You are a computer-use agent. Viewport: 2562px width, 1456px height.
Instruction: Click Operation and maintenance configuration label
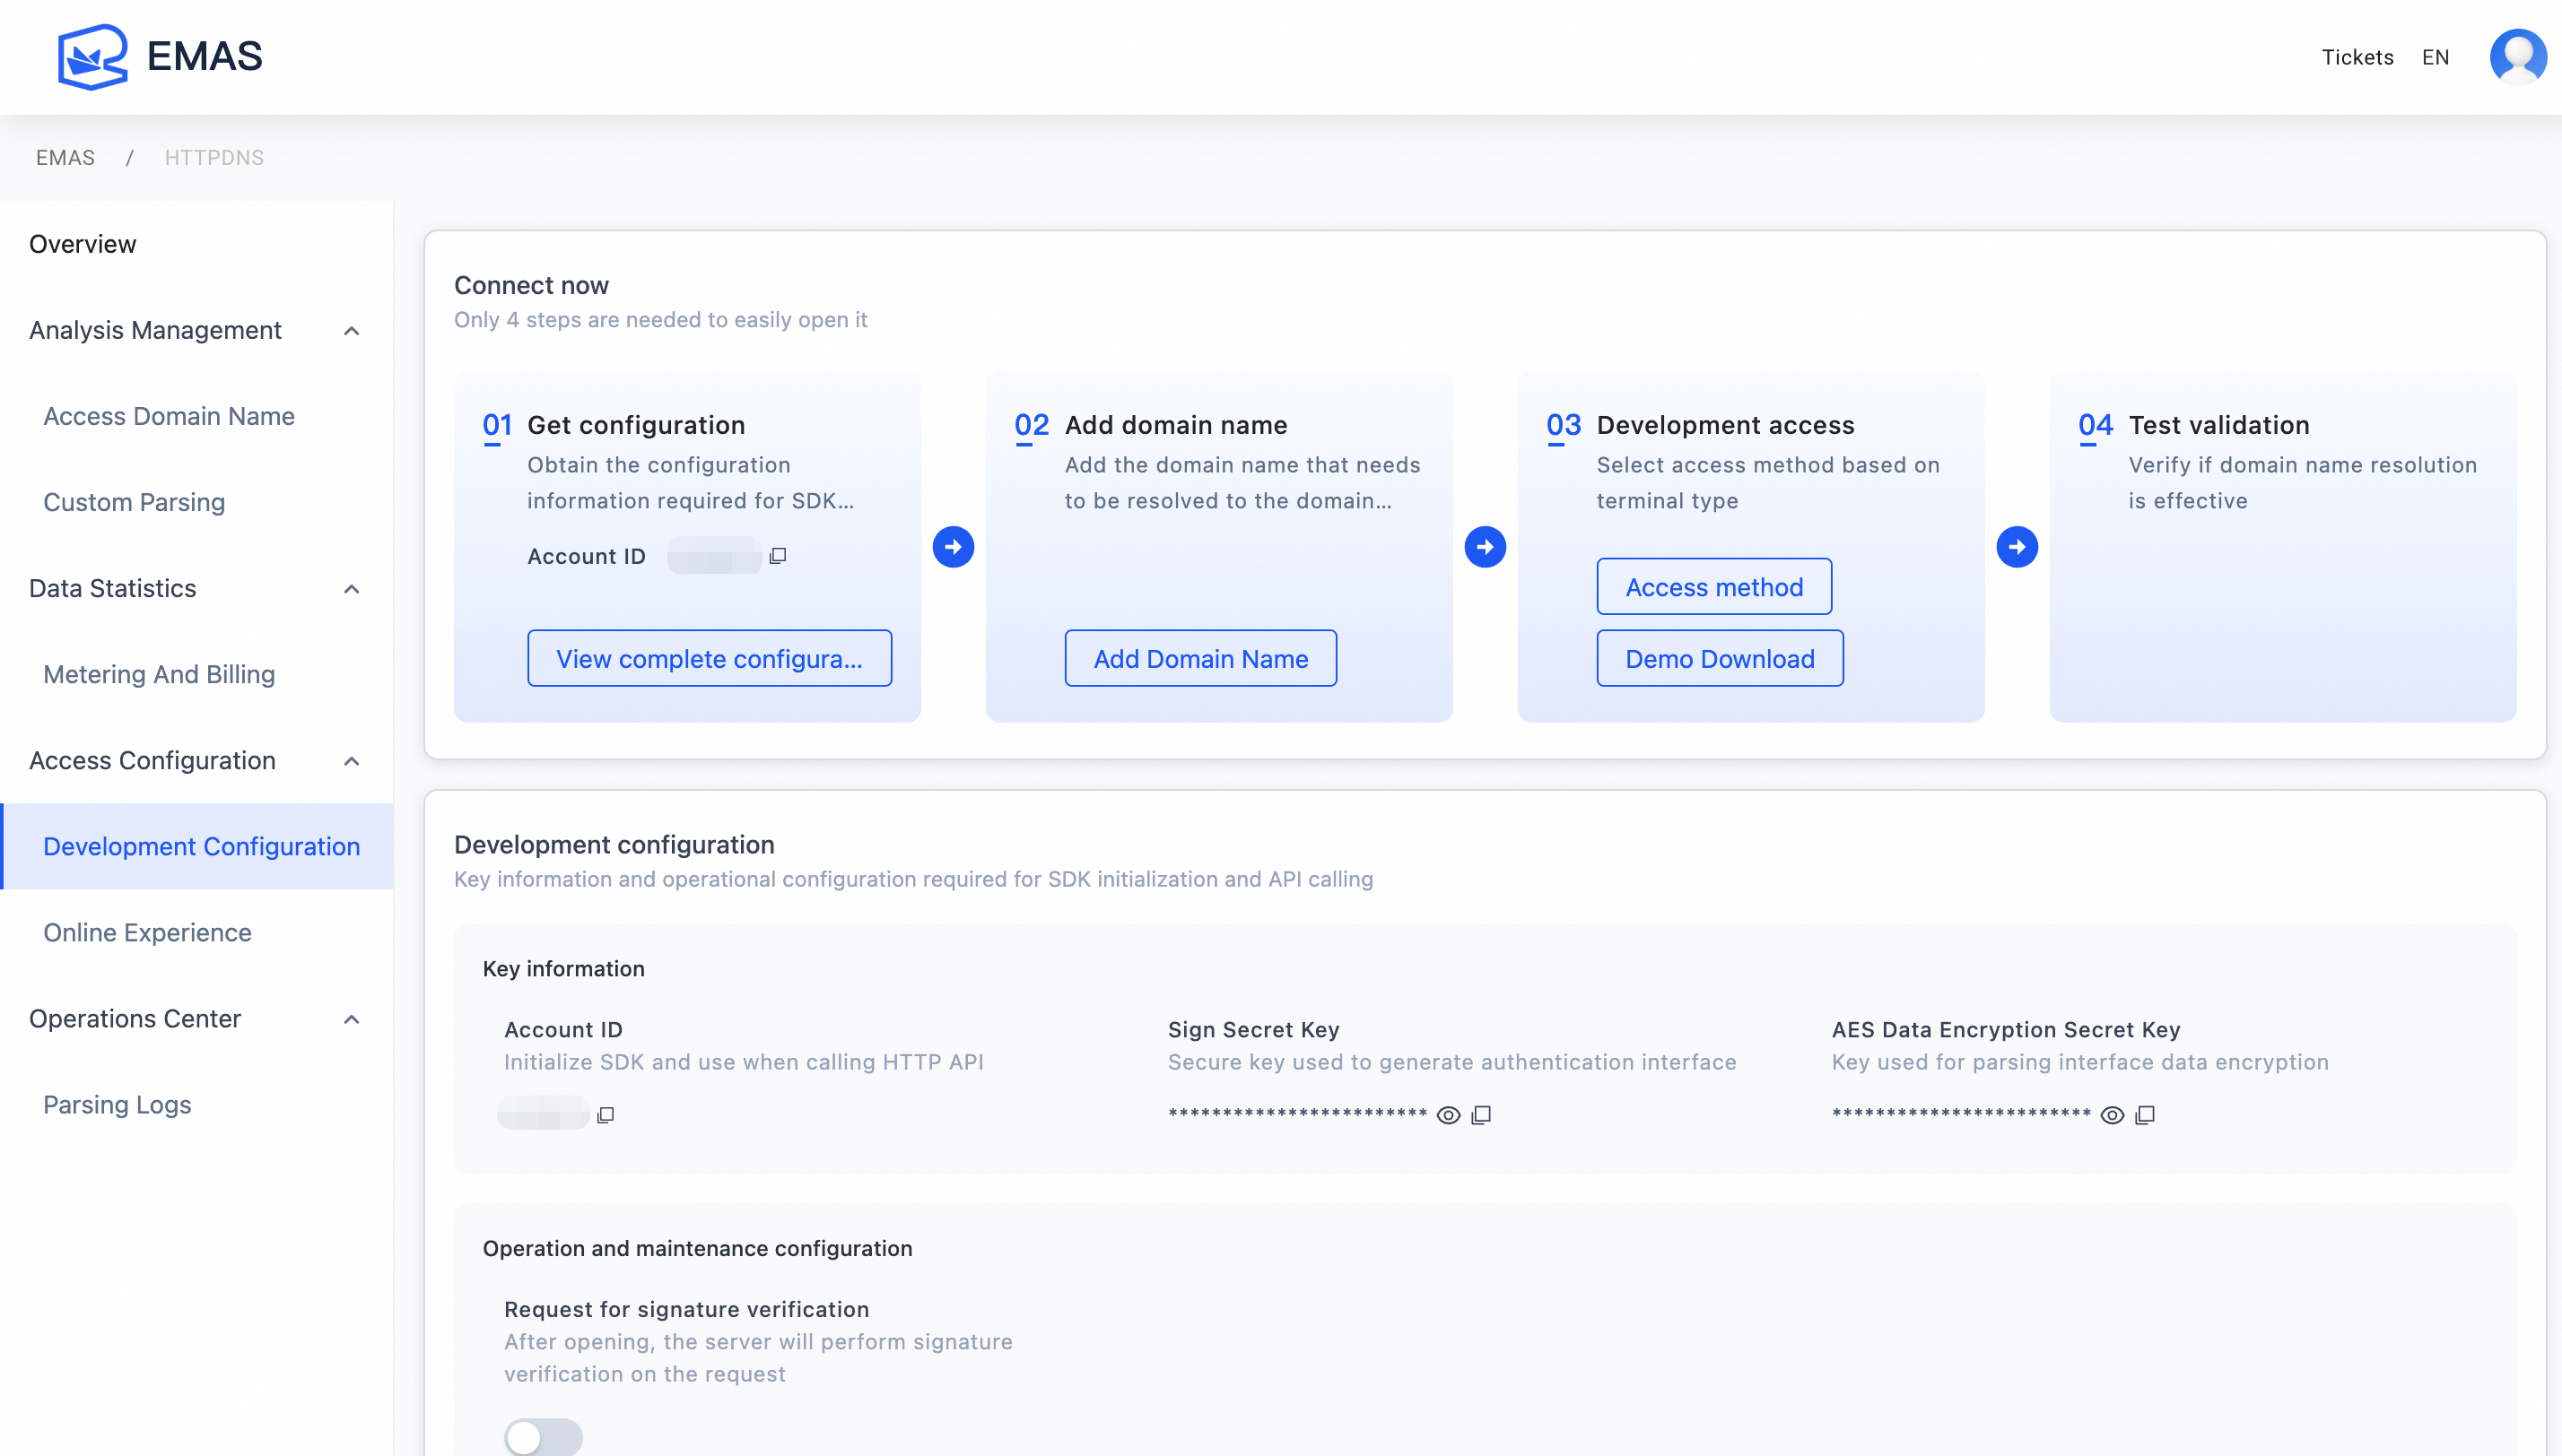[697, 1249]
